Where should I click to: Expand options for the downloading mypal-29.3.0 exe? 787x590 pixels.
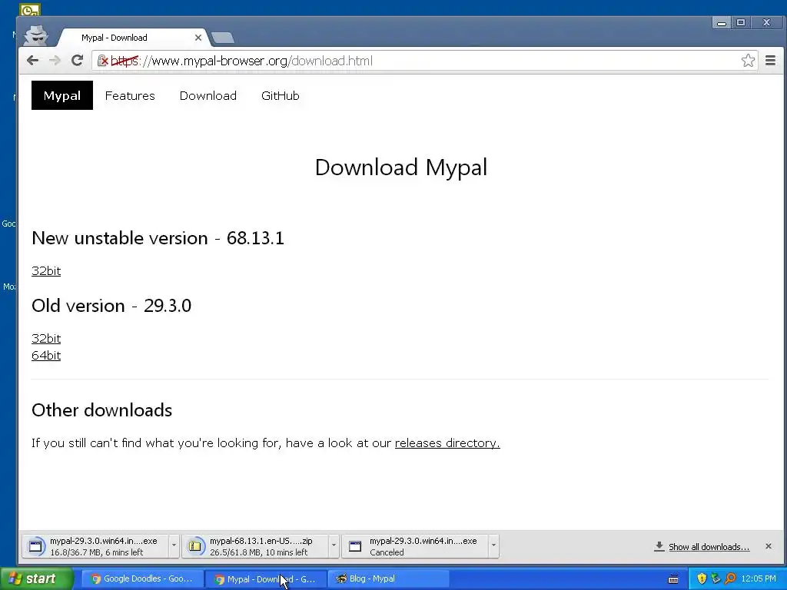pyautogui.click(x=174, y=546)
